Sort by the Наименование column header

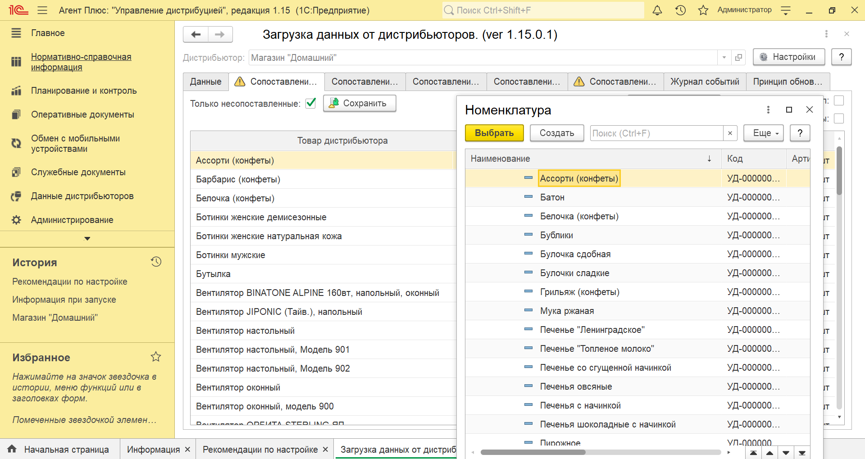pos(593,159)
